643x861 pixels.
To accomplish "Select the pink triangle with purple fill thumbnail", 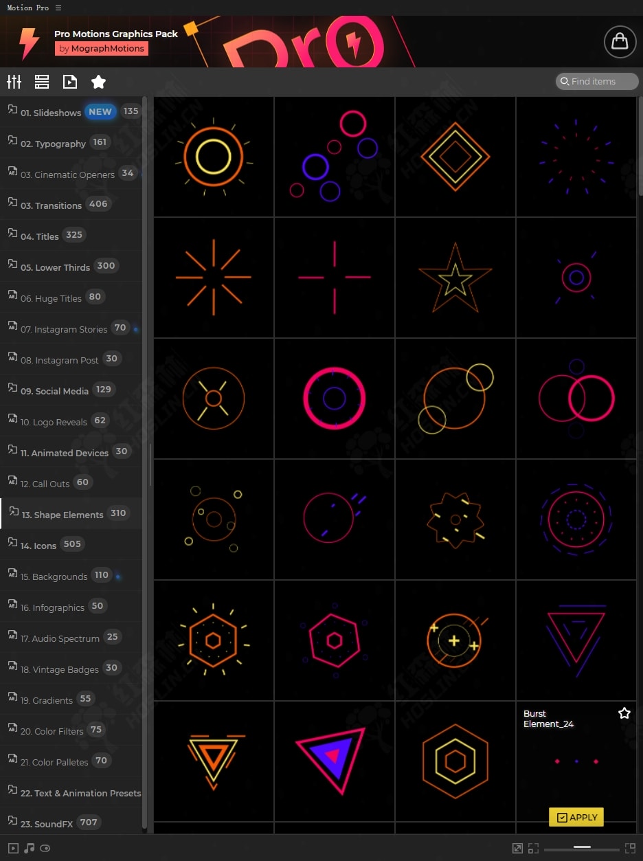I will 335,761.
